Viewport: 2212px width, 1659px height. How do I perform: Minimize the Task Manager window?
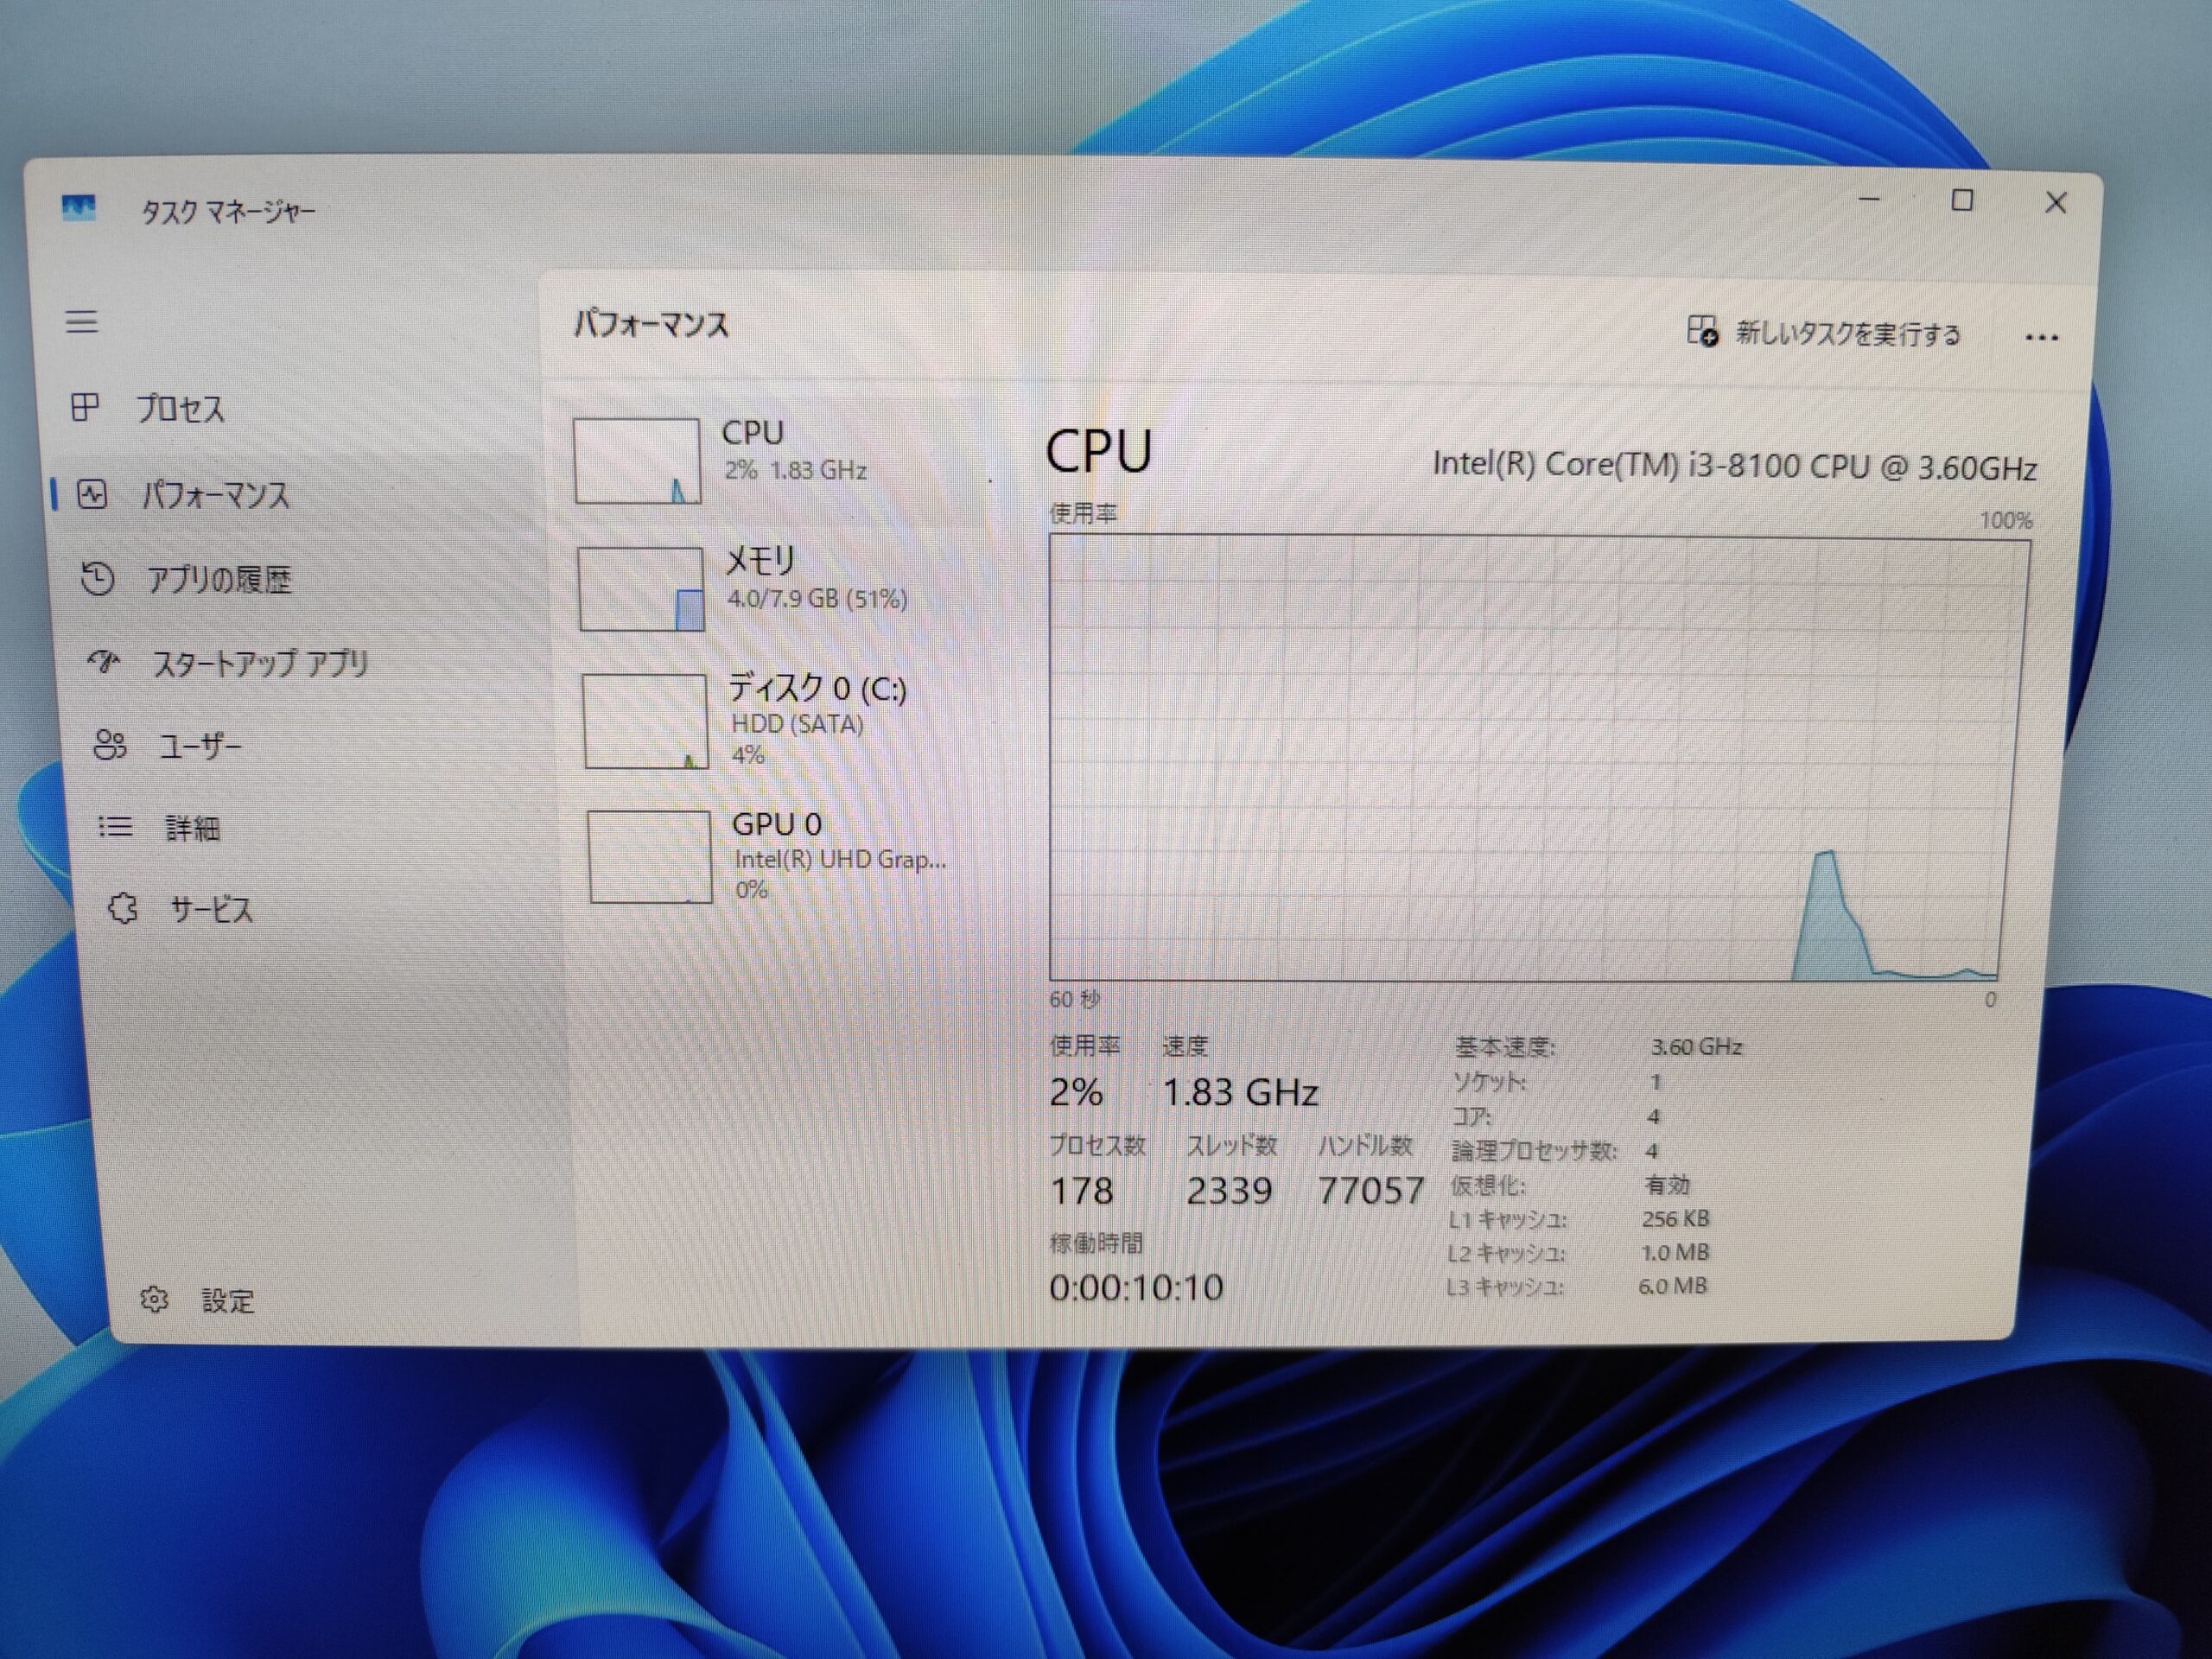(1869, 200)
